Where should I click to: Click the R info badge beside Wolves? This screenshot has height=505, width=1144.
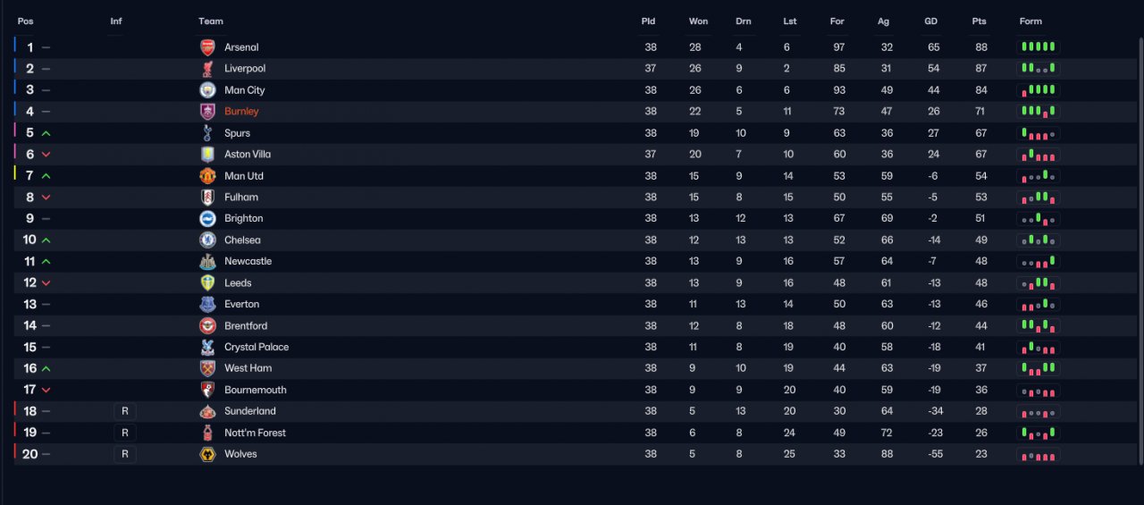pos(125,454)
